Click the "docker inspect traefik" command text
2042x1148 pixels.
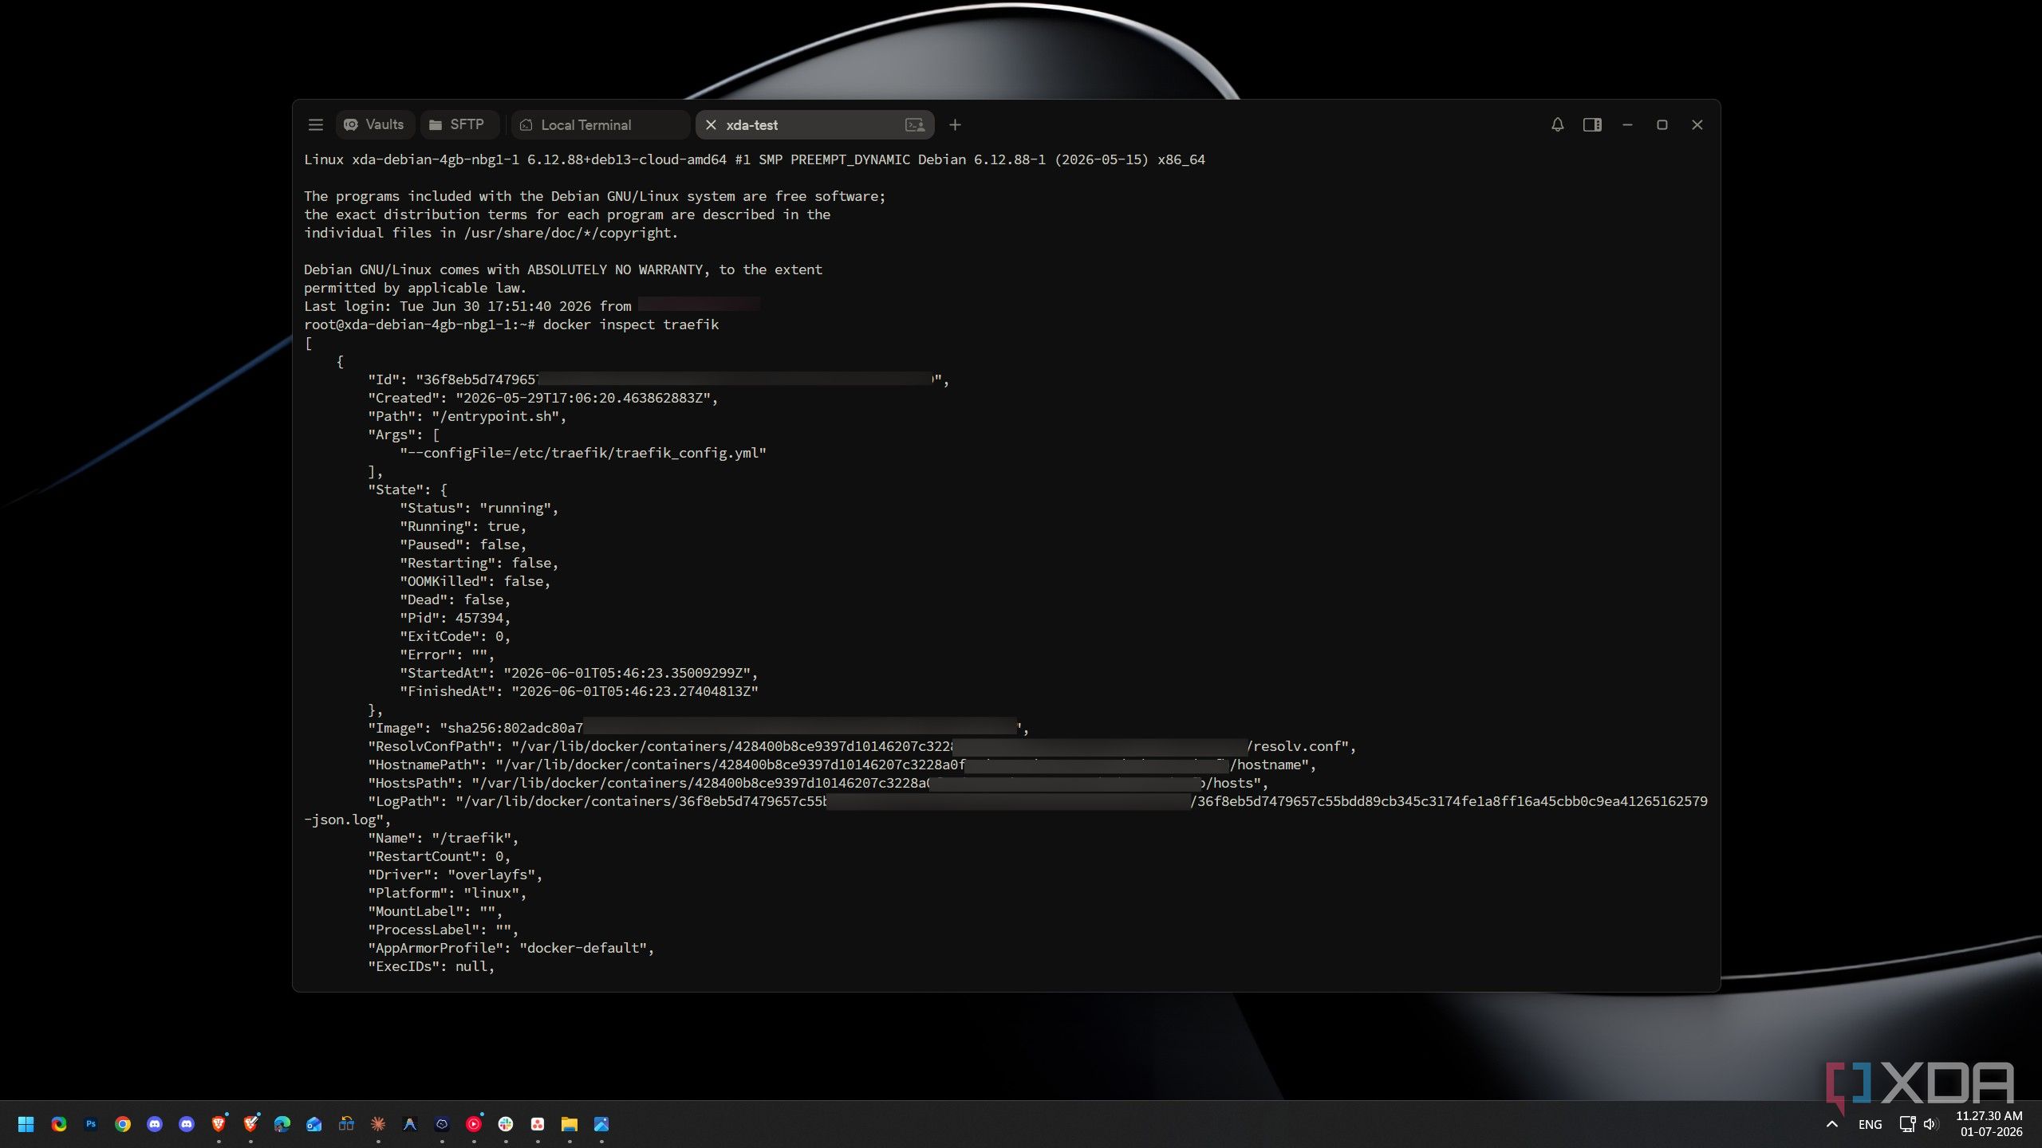[631, 324]
